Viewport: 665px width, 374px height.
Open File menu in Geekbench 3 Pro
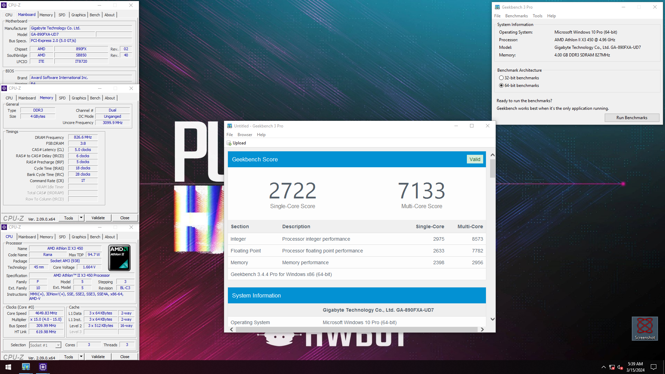pyautogui.click(x=497, y=16)
